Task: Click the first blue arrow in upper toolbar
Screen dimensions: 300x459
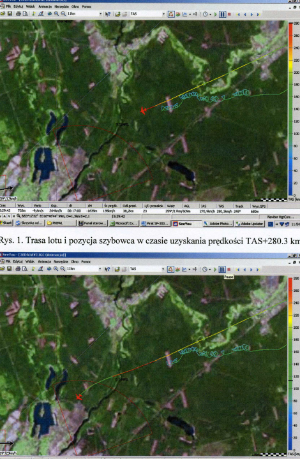Action: click(238, 14)
